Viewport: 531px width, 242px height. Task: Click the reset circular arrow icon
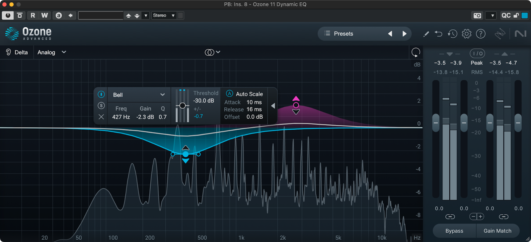(416, 52)
